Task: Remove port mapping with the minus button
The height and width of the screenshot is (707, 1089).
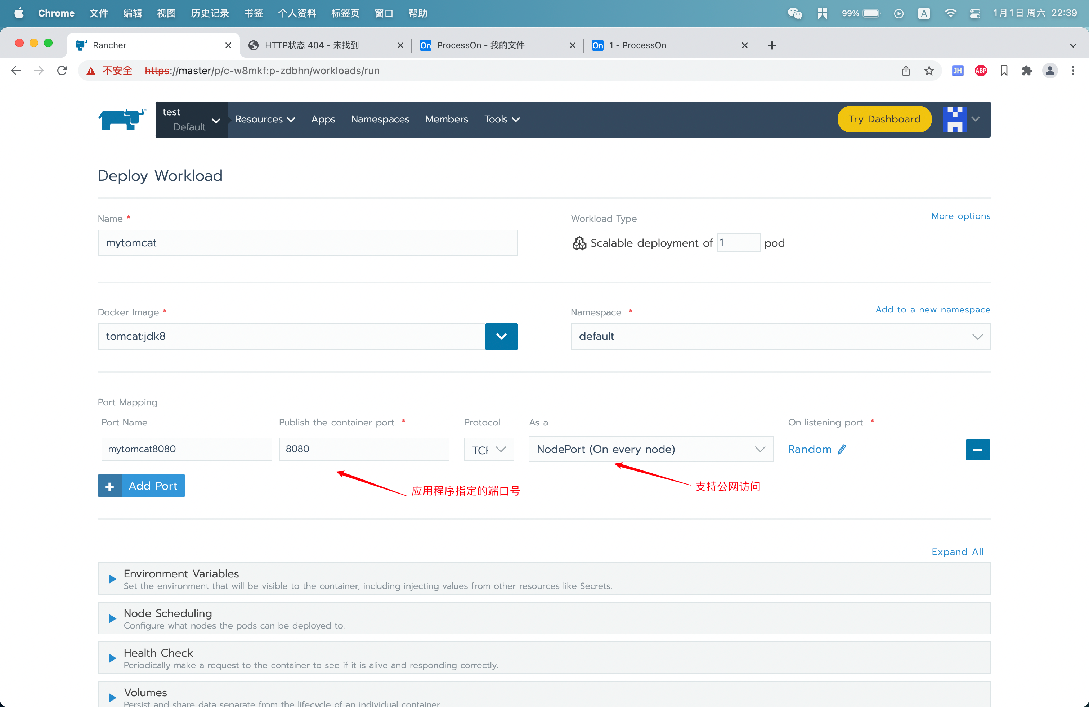Action: pos(977,450)
